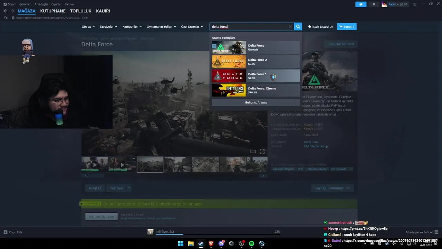Image resolution: width=442 pixels, height=249 pixels.
Task: Select Delta Force 1 search result
Action: click(256, 76)
